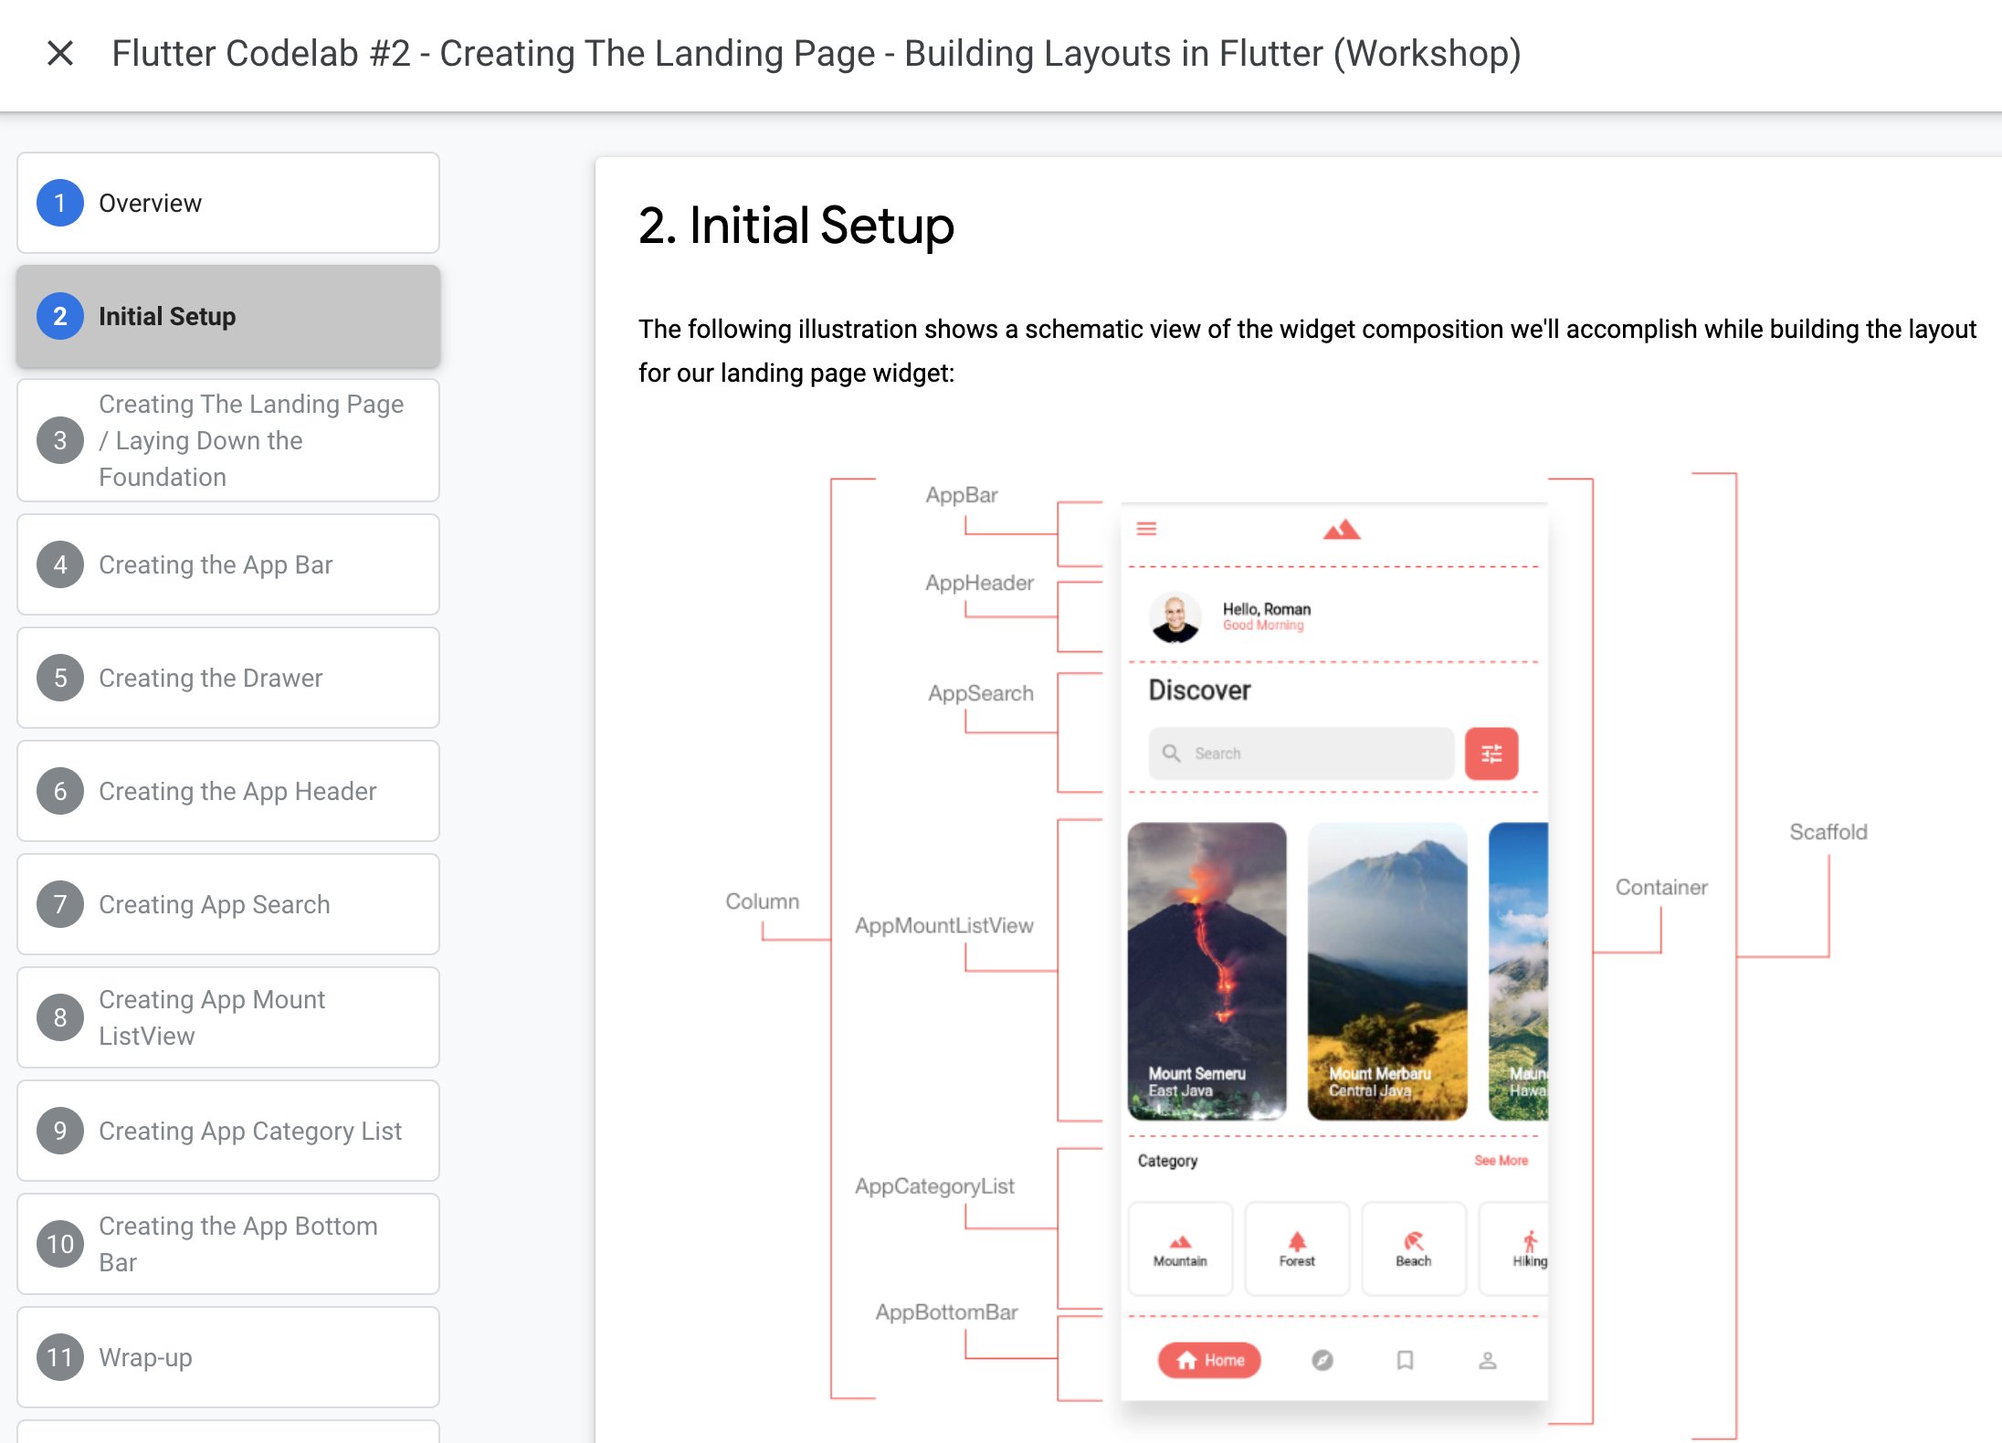
Task: Click the step 10 number circle
Action: [60, 1244]
